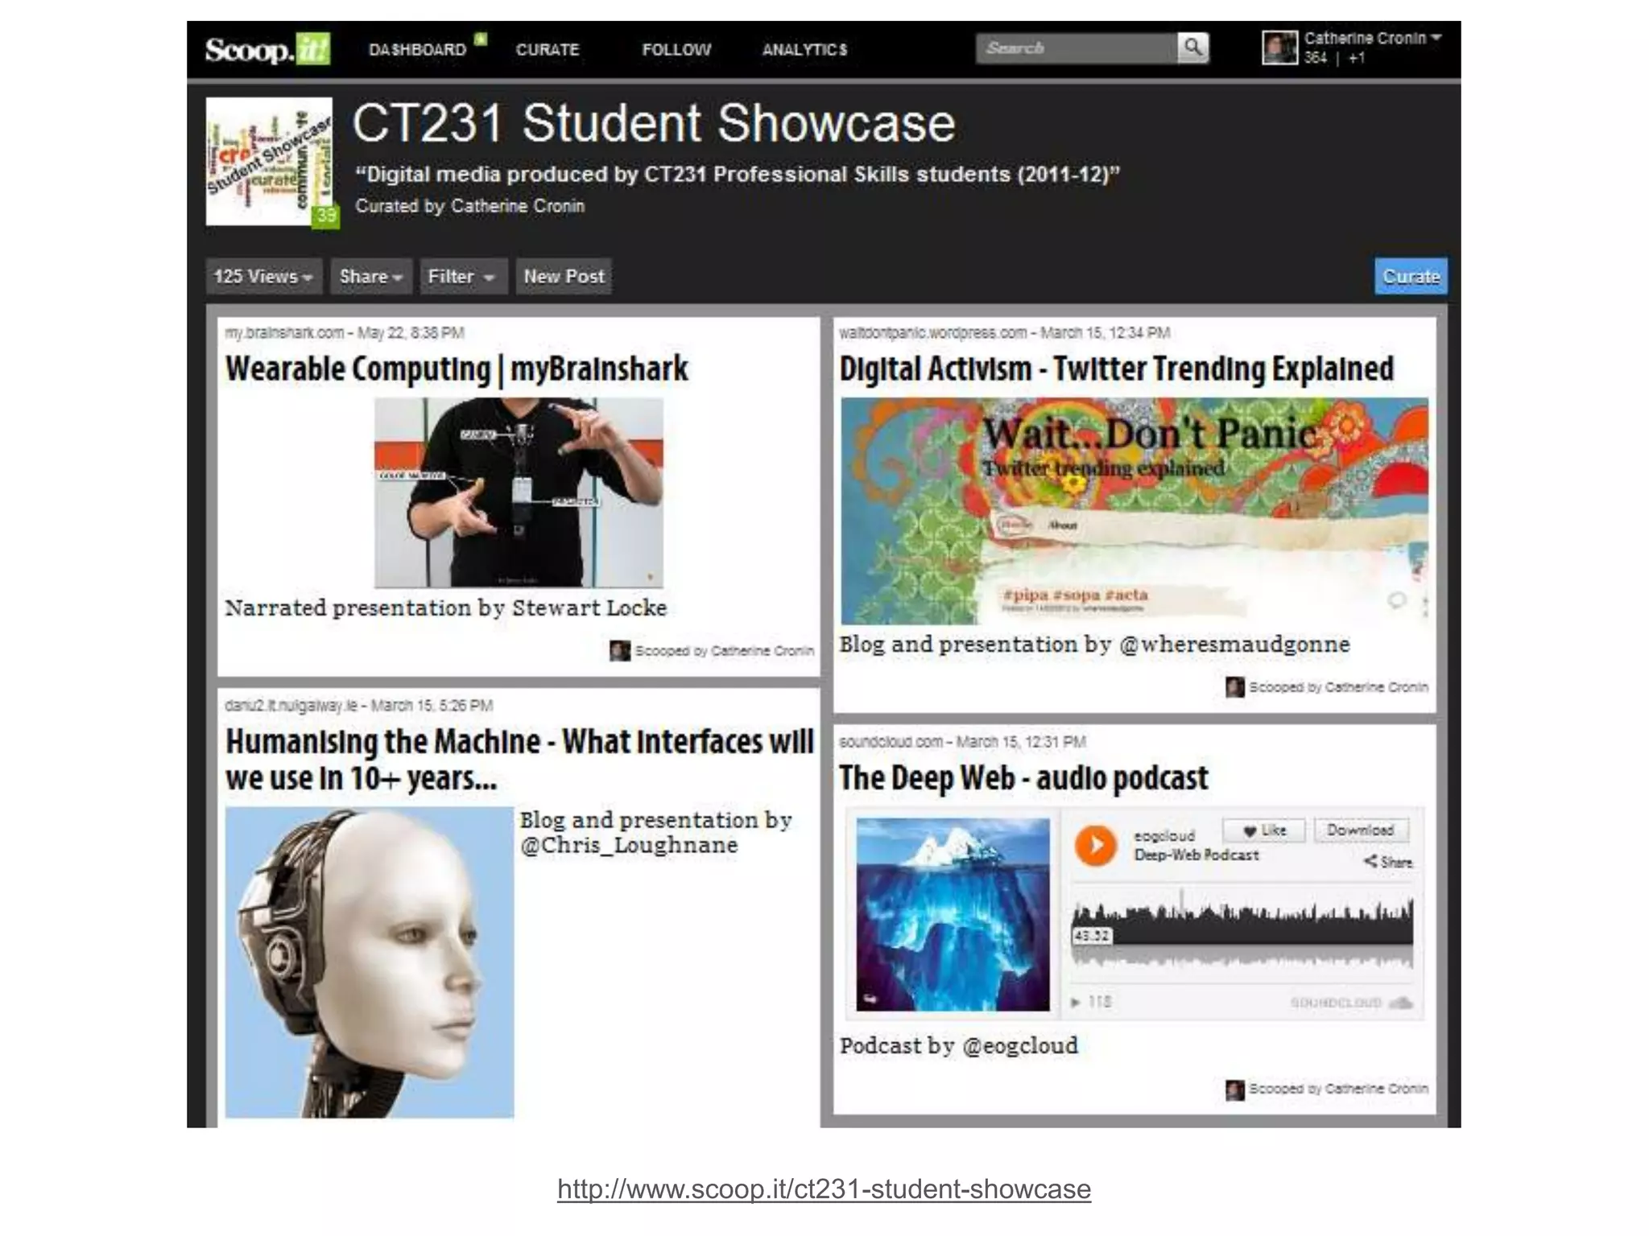The image size is (1649, 1236).
Task: Click the Scoop.it logo
Action: coord(268,49)
